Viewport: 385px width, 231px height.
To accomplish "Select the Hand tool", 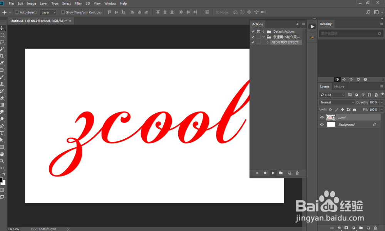I will pyautogui.click(x=2, y=154).
